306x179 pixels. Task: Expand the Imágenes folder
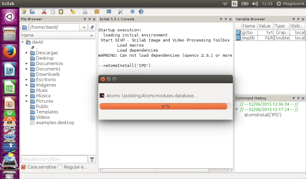pos(27,85)
